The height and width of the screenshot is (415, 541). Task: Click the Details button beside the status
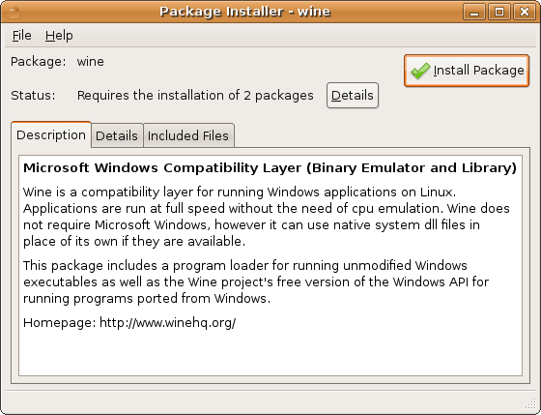tap(353, 96)
